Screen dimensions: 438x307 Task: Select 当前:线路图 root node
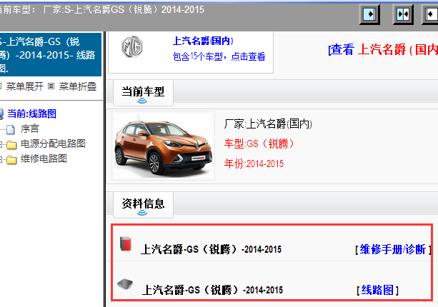tap(31, 114)
